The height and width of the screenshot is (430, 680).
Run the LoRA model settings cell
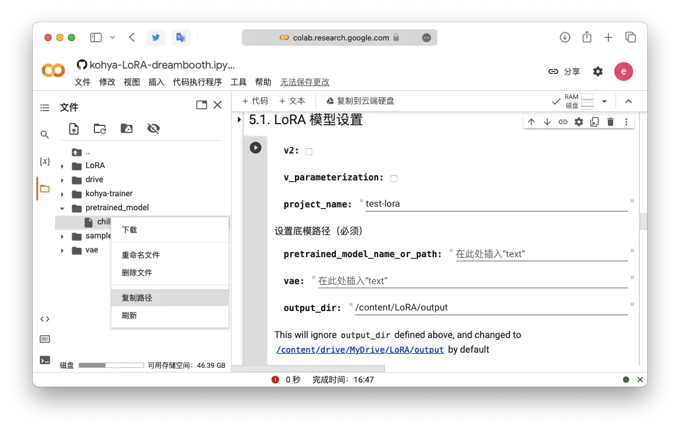click(256, 148)
